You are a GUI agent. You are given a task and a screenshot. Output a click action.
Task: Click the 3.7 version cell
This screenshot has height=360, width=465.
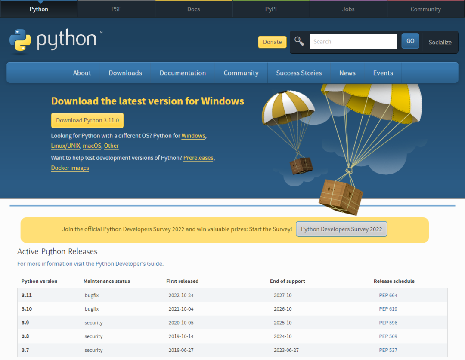coord(25,350)
